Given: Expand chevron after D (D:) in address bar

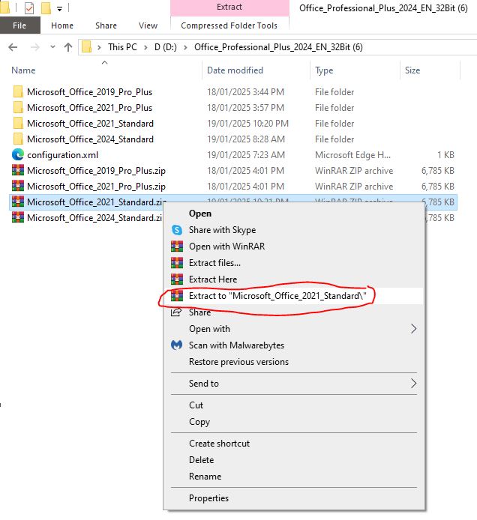Looking at the screenshot, I should pos(185,47).
